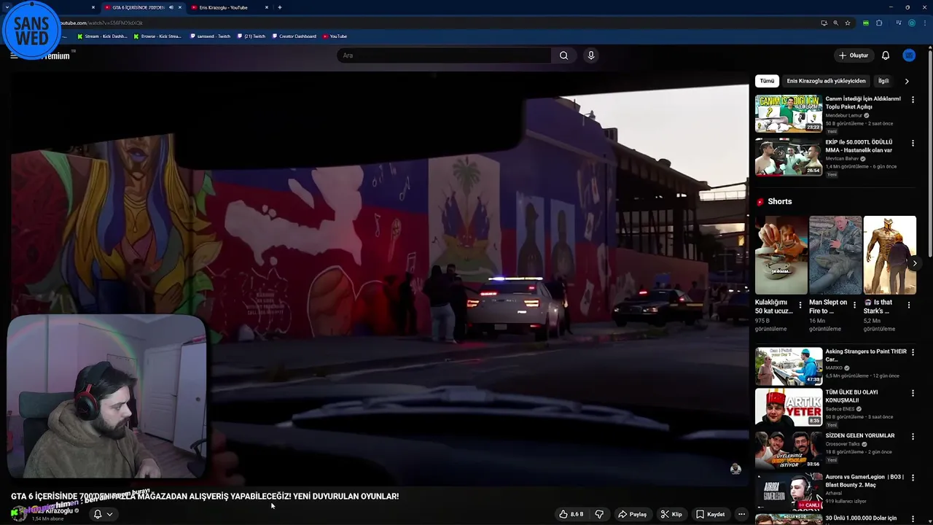The image size is (933, 525).
Task: Open Stream - Kick Dashboard bookmark
Action: pos(102,36)
